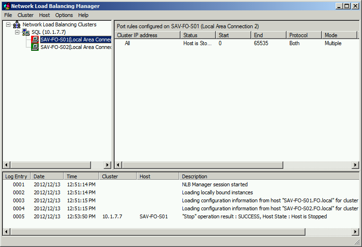
Task: Click the Stop operation result SUCCESS description
Action: (254, 216)
